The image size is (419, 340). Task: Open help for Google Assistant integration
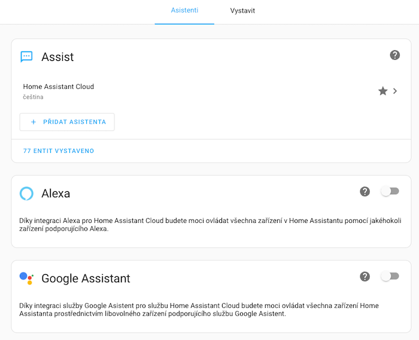365,276
